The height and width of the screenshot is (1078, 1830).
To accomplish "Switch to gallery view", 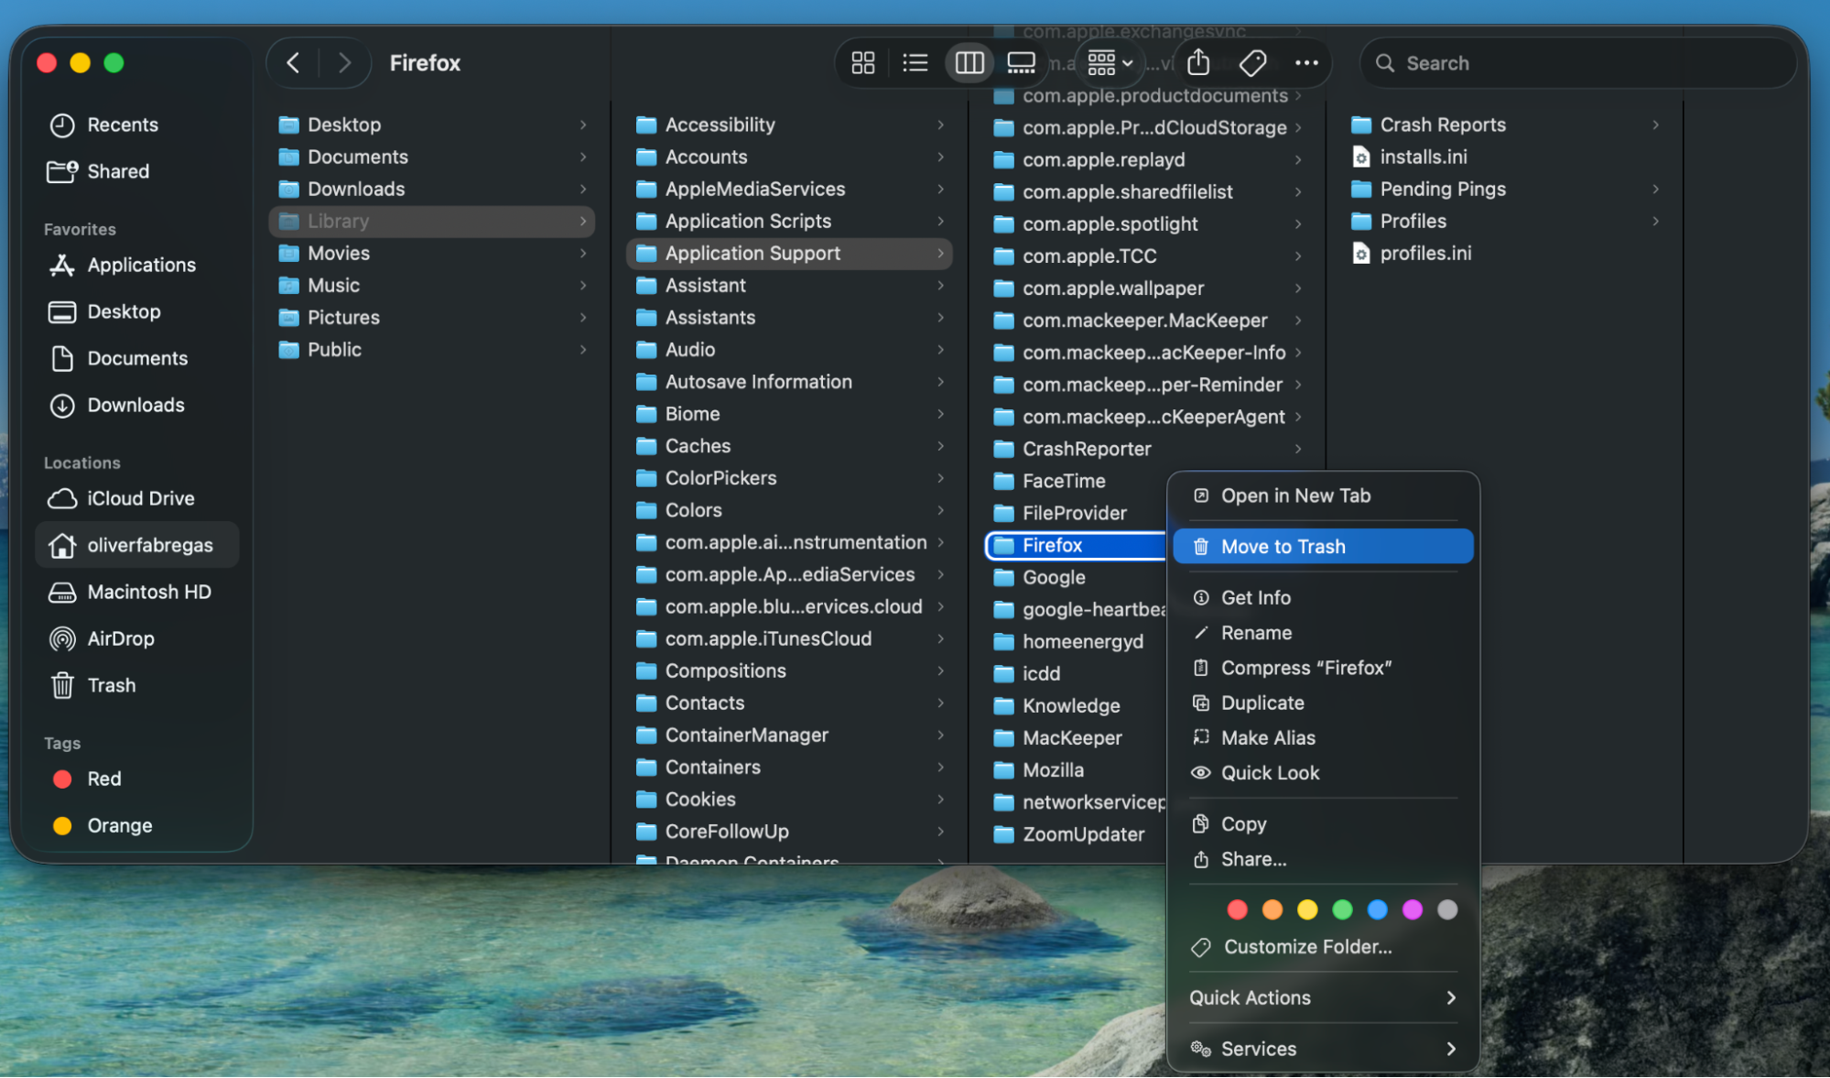I will tap(1021, 62).
